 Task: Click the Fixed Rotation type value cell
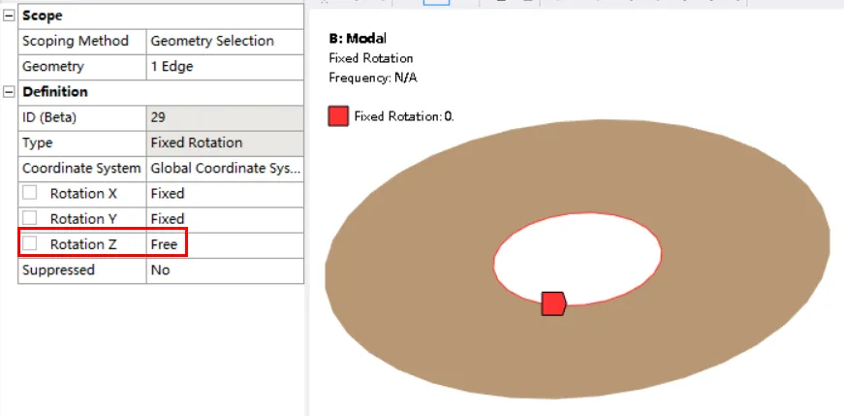(x=225, y=143)
